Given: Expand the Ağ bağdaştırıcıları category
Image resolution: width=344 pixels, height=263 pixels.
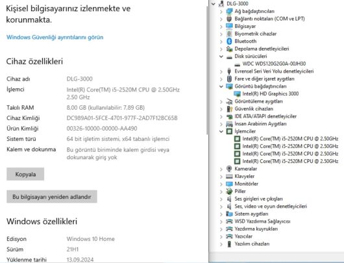Looking at the screenshot, I should point(221,11).
